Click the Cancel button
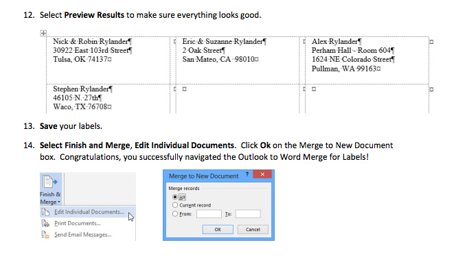The image size is (456, 260). coord(253,230)
